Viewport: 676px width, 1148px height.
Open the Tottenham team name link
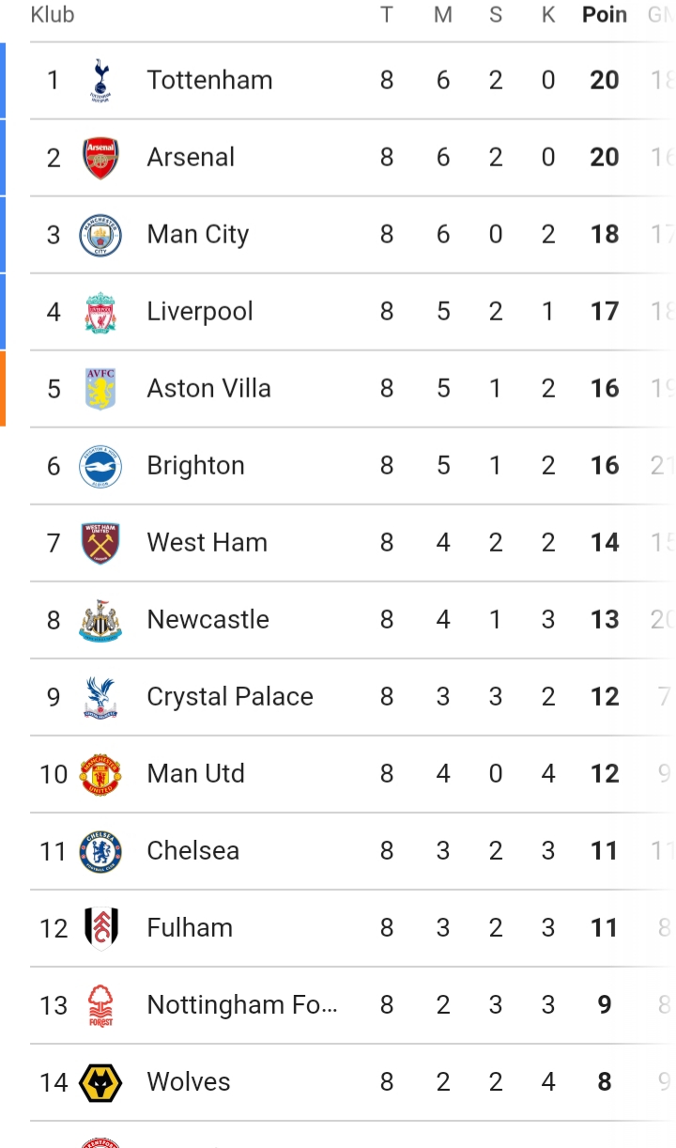[x=209, y=81]
